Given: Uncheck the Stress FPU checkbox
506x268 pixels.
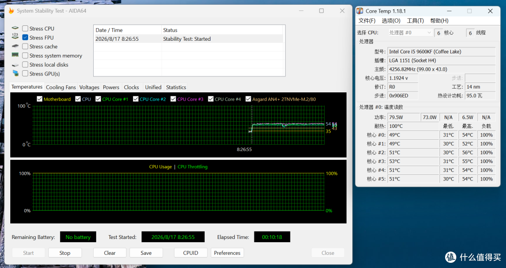Looking at the screenshot, I should tap(25, 37).
